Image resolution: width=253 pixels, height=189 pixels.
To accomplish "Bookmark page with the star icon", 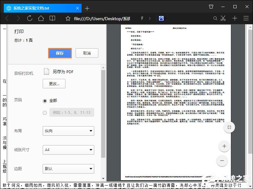I will click(x=68, y=19).
